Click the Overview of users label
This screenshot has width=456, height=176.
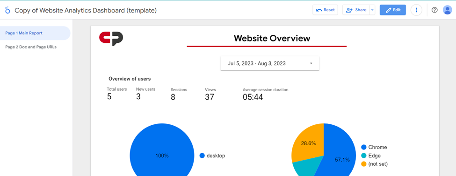click(x=130, y=79)
